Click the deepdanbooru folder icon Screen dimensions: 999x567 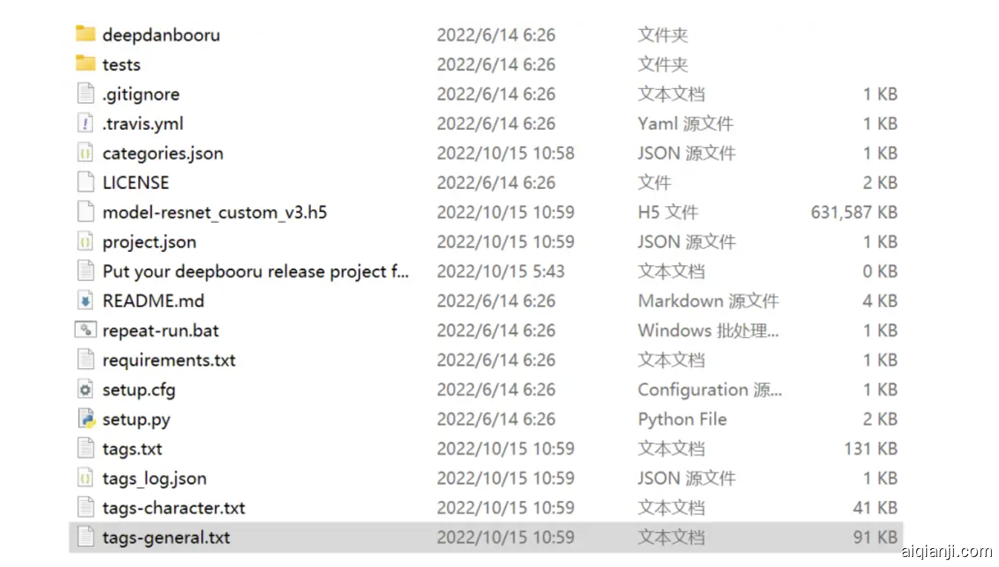pos(86,34)
